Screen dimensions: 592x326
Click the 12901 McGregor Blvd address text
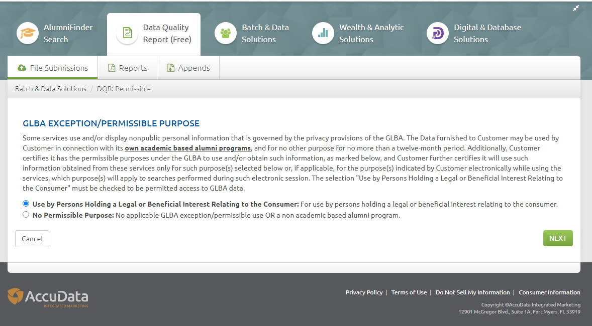pos(520,311)
